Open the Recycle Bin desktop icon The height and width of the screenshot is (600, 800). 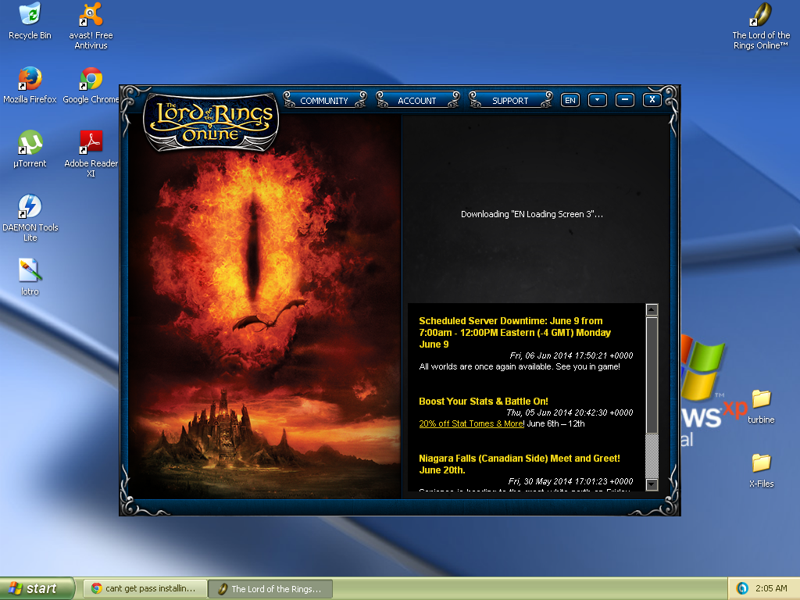[30, 21]
